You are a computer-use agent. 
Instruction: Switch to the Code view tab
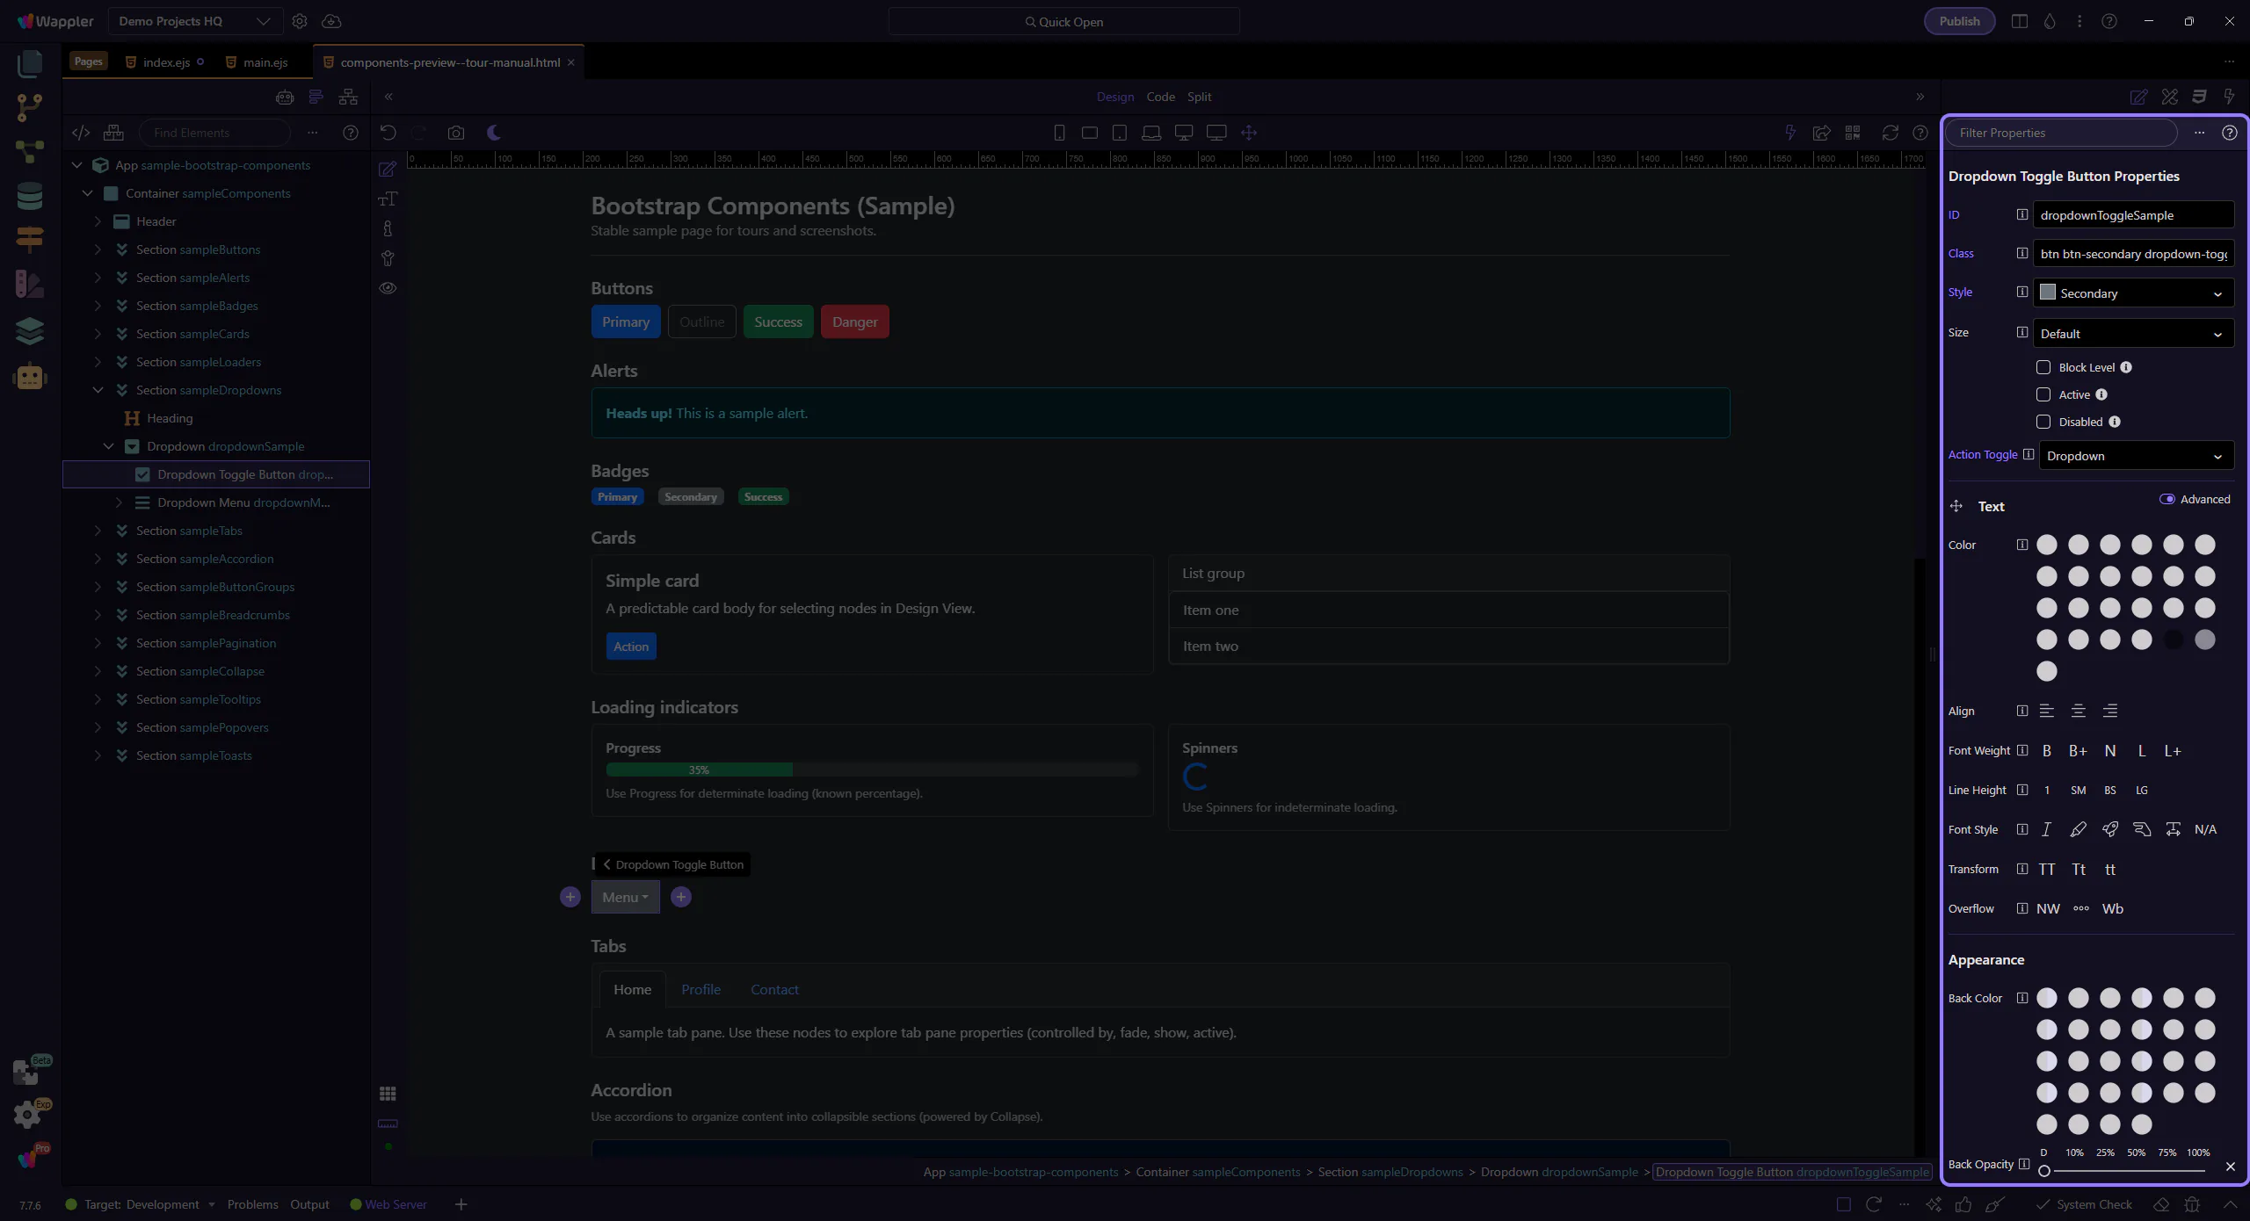pos(1160,97)
